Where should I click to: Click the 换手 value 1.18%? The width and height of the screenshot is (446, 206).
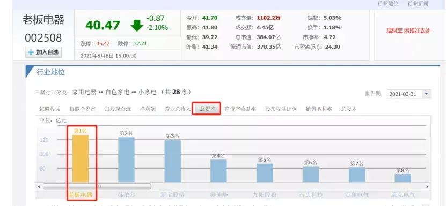tap(332, 27)
